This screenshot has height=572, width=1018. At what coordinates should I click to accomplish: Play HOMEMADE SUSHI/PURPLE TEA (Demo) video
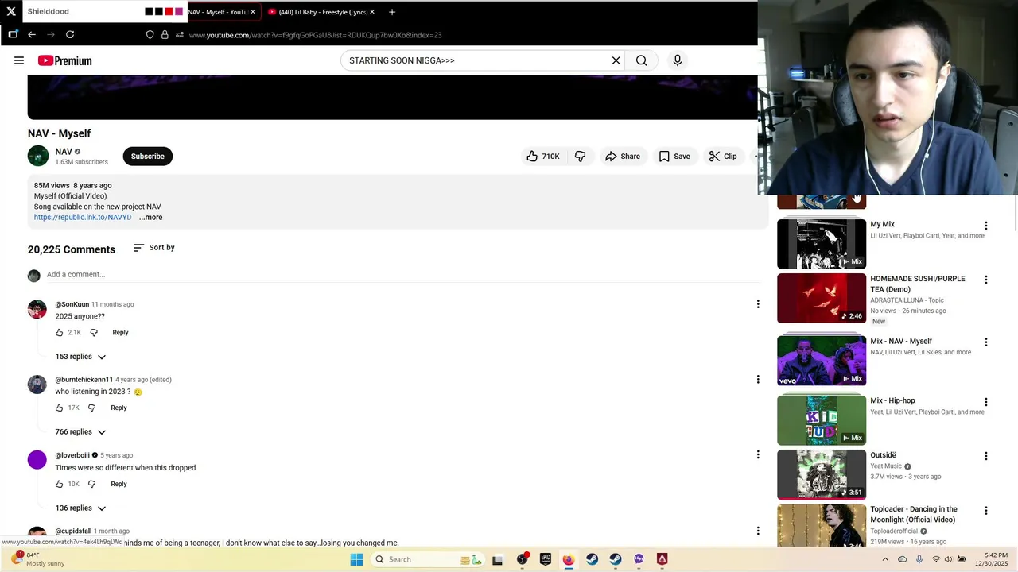point(822,298)
